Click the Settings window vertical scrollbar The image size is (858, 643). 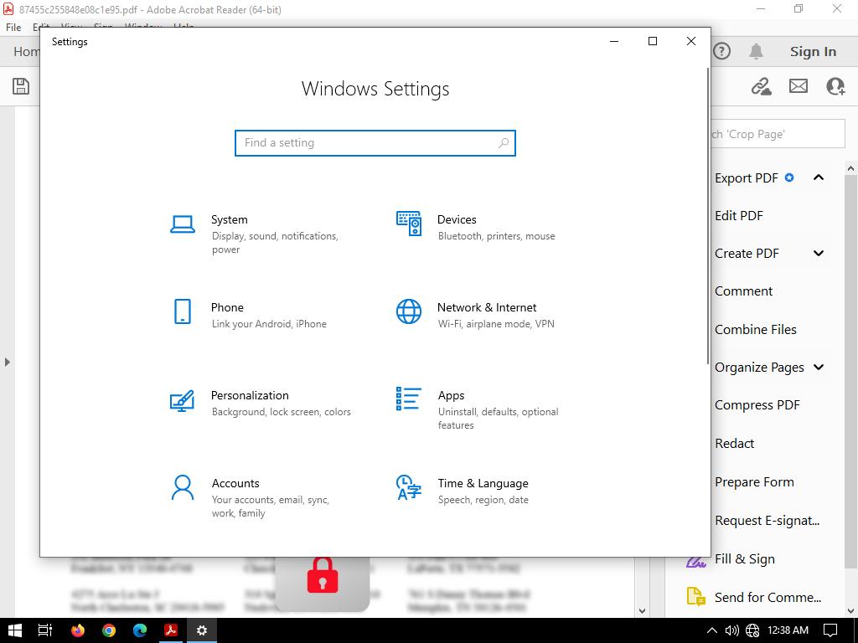tap(708, 218)
